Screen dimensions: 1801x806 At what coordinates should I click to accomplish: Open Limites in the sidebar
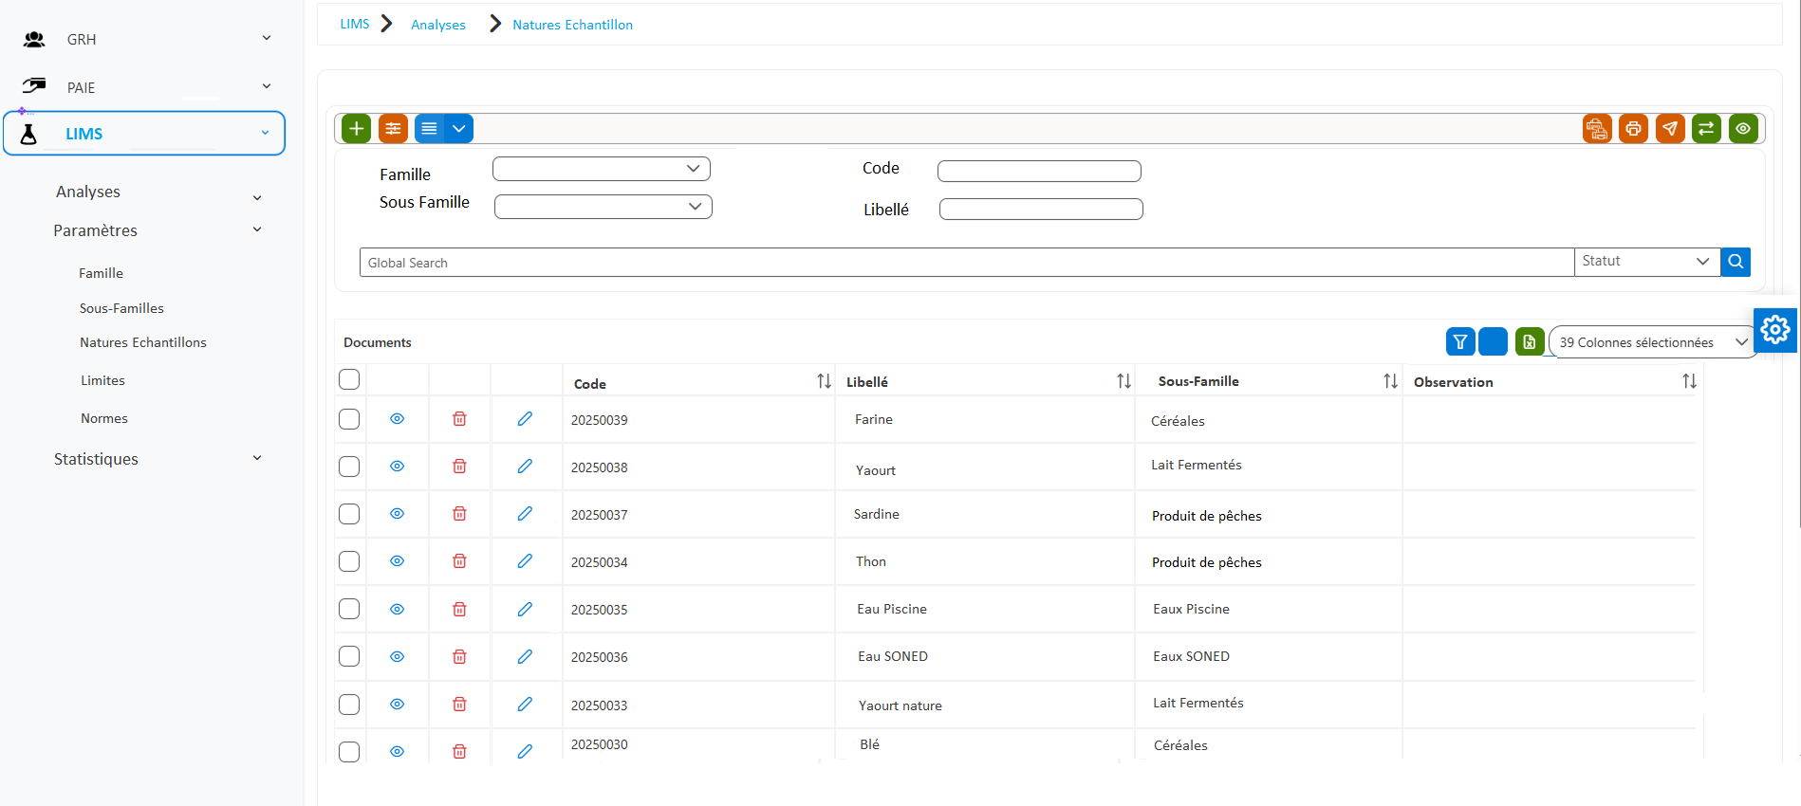point(102,380)
